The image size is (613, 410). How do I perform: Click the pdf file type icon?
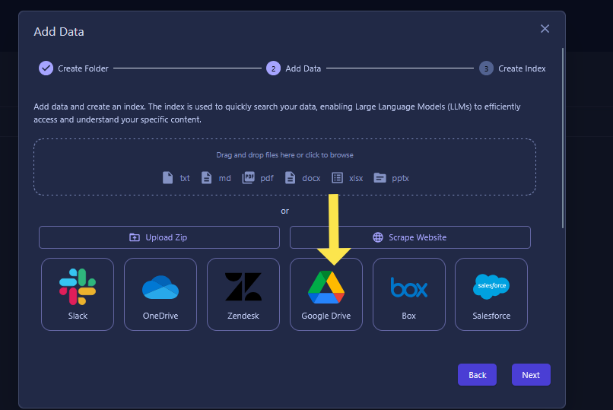coord(248,178)
